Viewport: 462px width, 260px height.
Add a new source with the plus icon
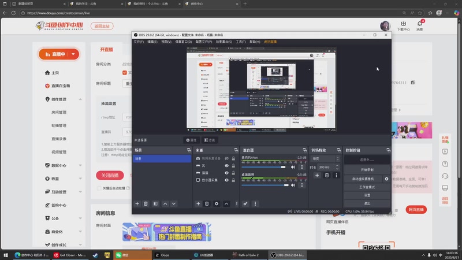tap(198, 204)
